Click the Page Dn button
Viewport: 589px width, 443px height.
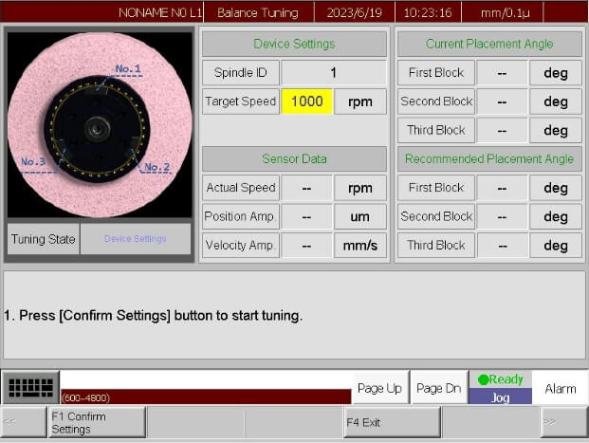click(x=439, y=388)
